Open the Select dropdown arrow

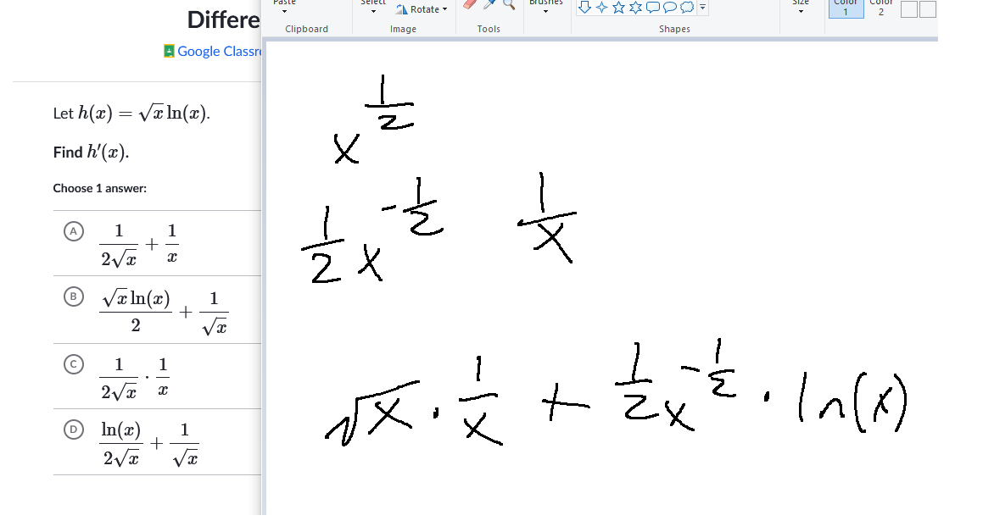pyautogui.click(x=374, y=11)
